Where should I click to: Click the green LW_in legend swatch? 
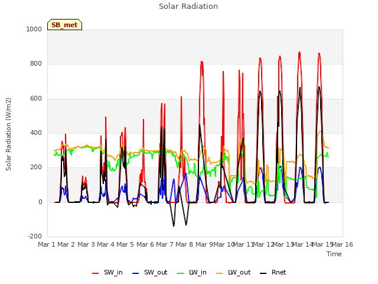[x=180, y=273]
